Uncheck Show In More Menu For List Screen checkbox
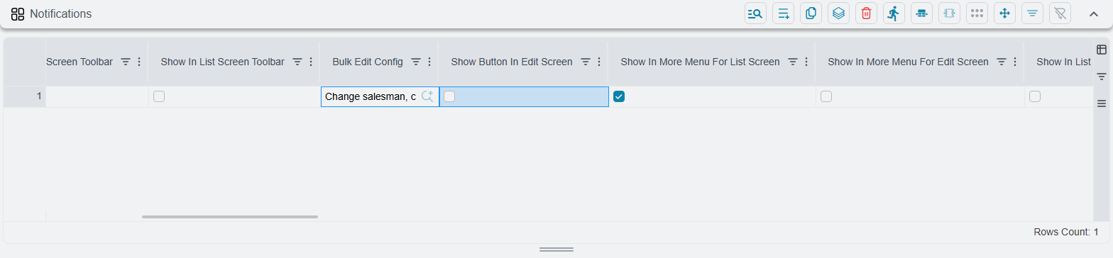 [x=619, y=97]
